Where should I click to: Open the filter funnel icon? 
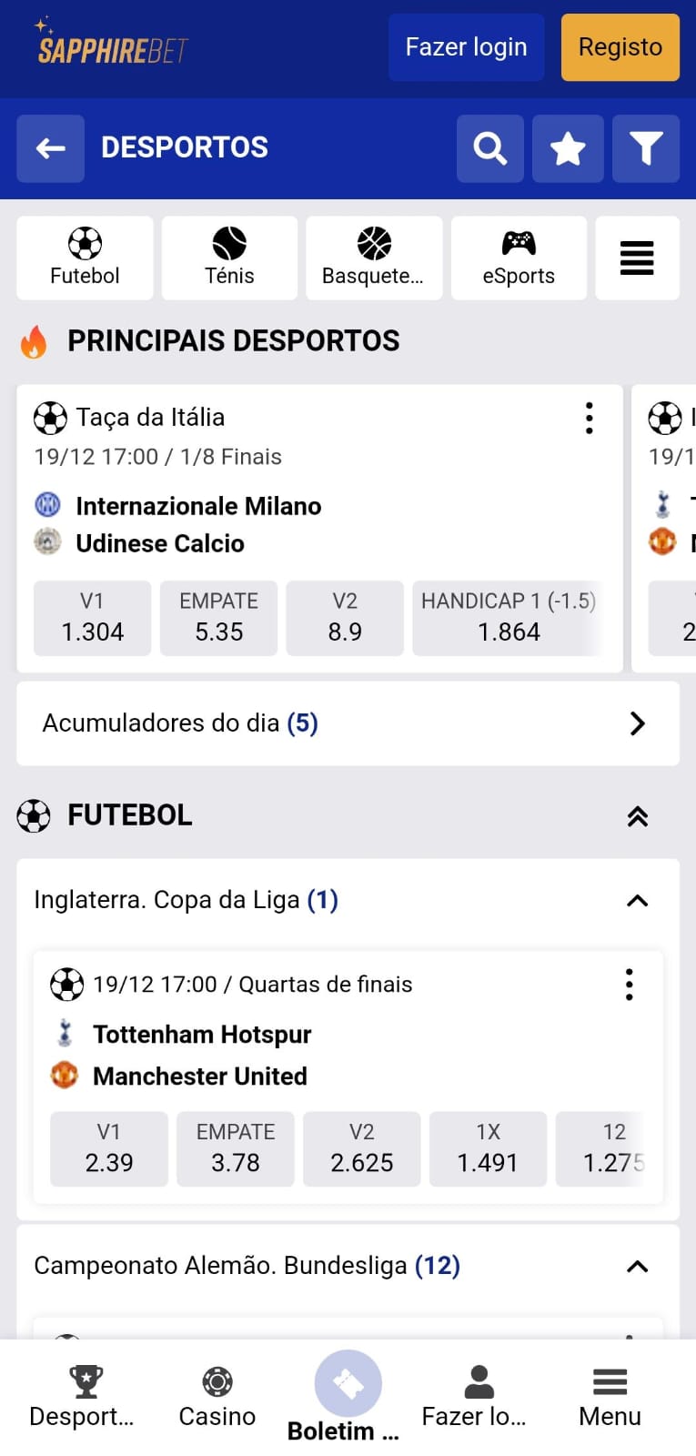[645, 148]
